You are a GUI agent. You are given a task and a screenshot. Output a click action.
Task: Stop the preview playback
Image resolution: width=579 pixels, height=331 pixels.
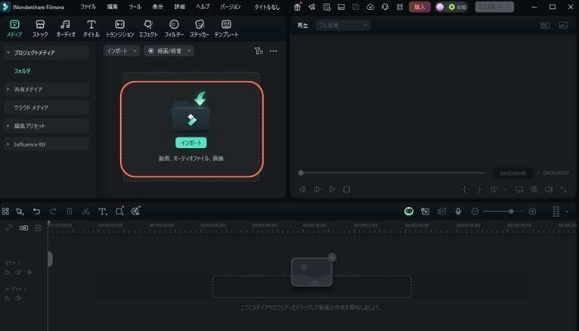(x=347, y=189)
